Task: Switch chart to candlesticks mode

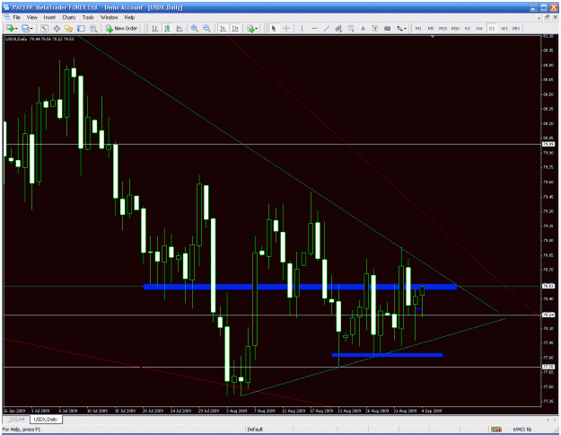Action: coord(167,28)
